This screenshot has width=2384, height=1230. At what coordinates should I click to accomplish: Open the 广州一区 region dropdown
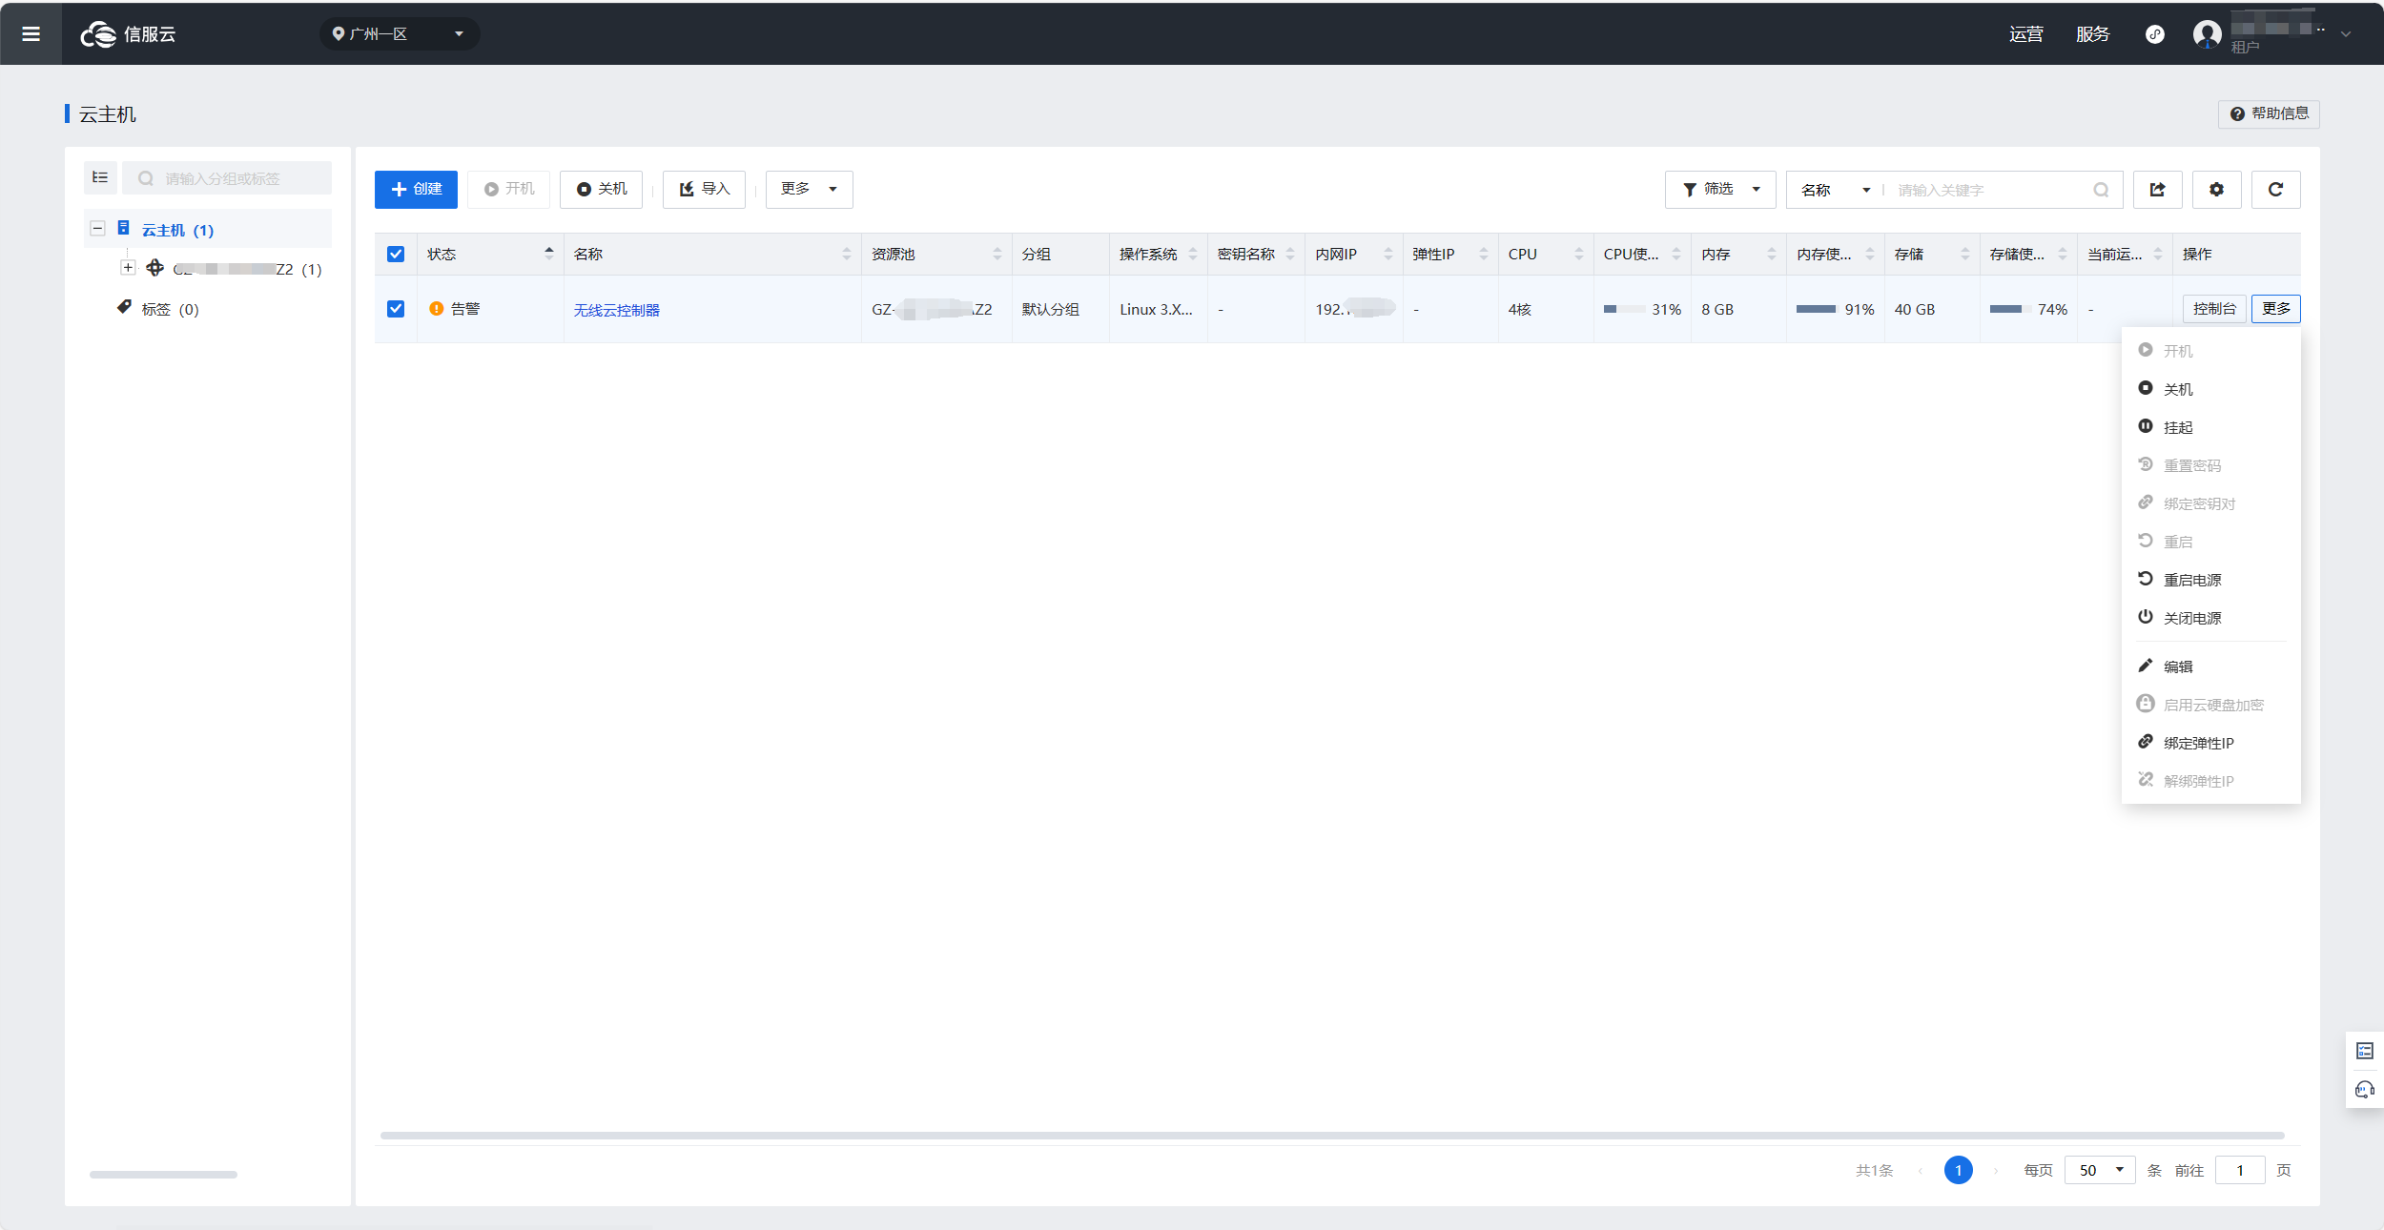pos(399,34)
